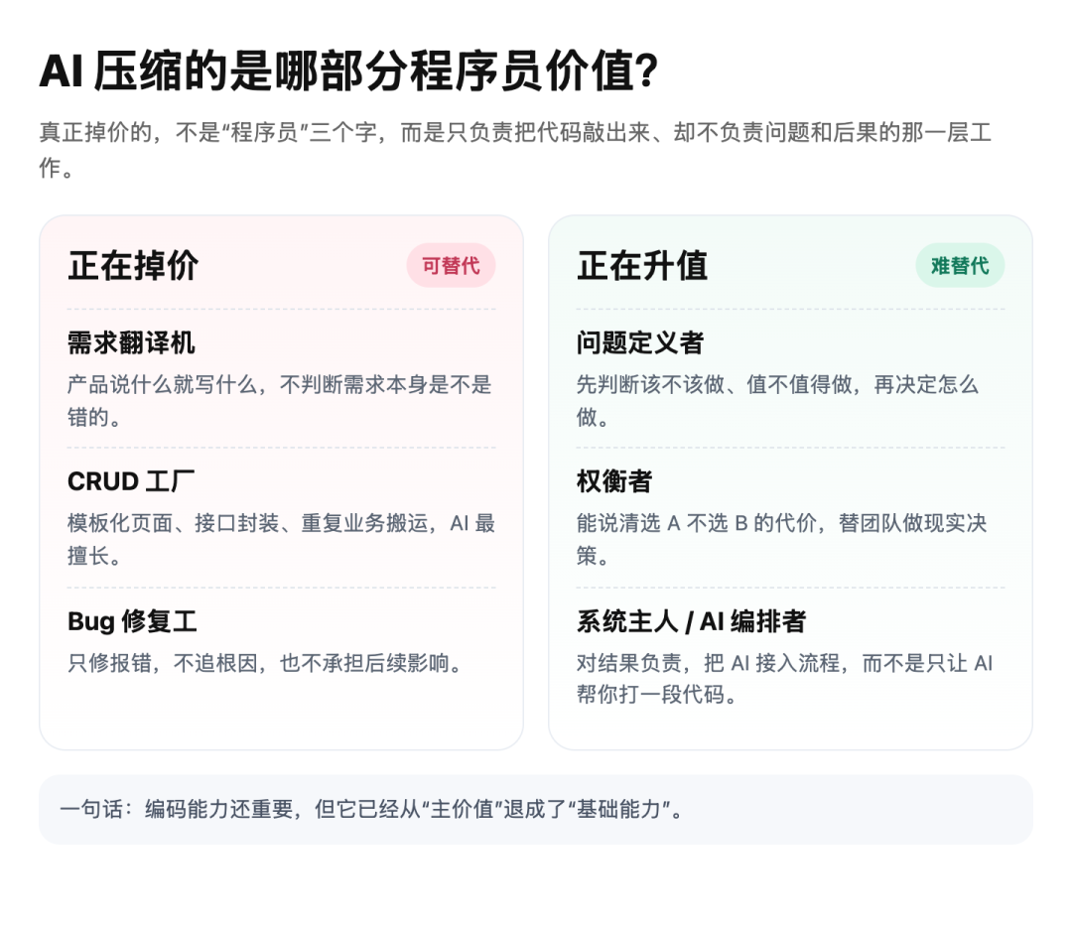Click the description about 把 AI 接入流程
Viewport: 1072px width, 931px height.
(785, 679)
